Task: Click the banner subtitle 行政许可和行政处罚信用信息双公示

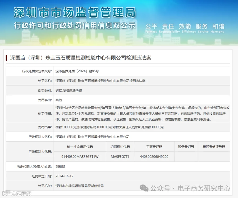Action: coord(75,25)
